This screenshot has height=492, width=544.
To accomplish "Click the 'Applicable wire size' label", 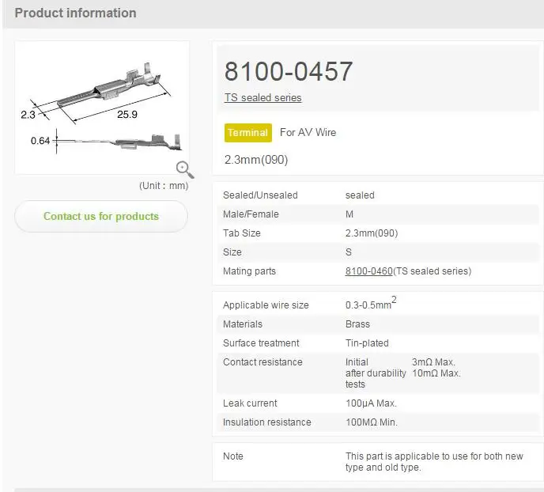I will click(x=266, y=305).
